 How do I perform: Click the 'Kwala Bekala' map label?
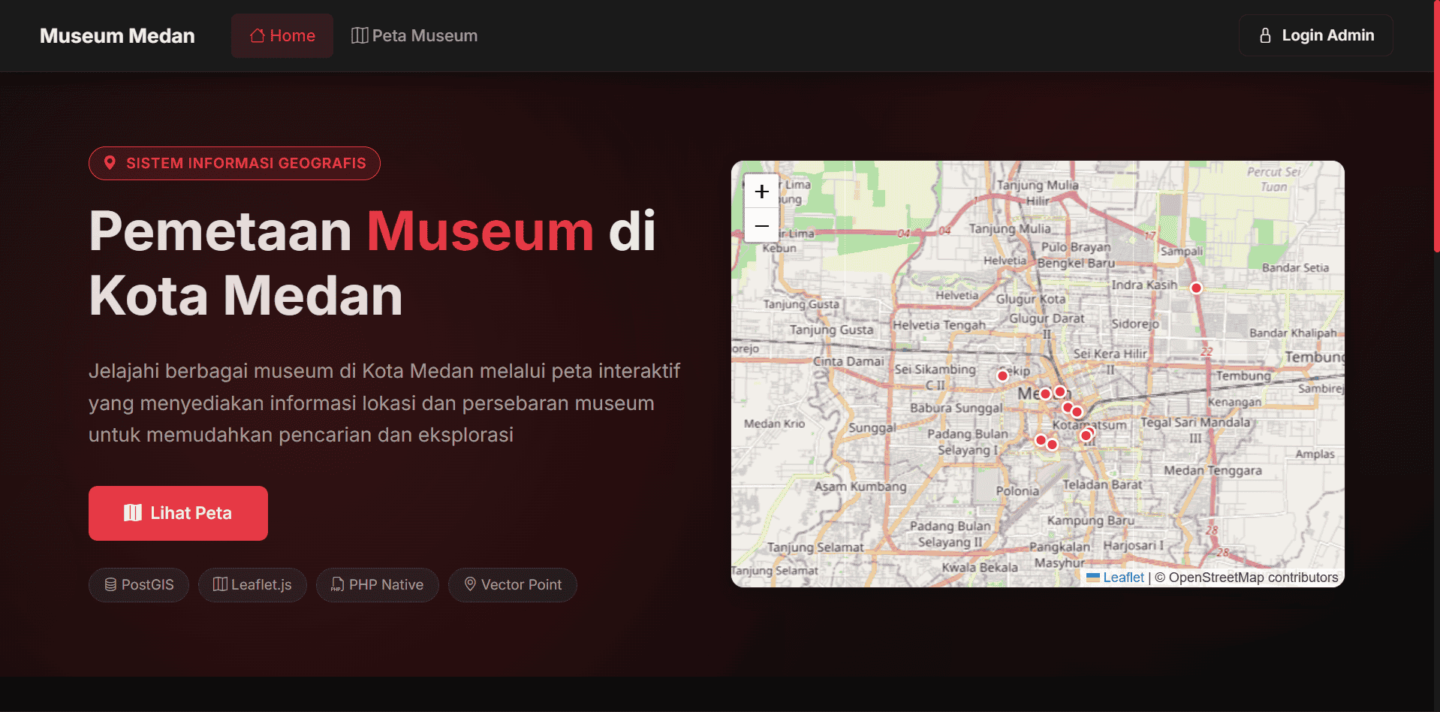pos(980,568)
